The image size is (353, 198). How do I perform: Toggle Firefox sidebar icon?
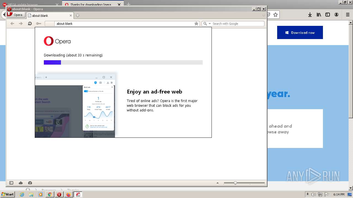click(x=328, y=15)
